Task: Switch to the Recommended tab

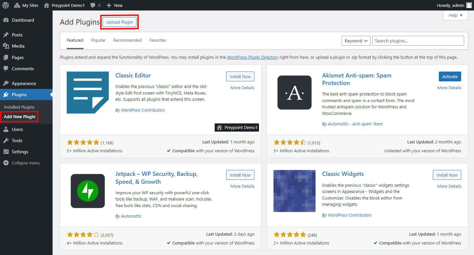Action: click(127, 40)
